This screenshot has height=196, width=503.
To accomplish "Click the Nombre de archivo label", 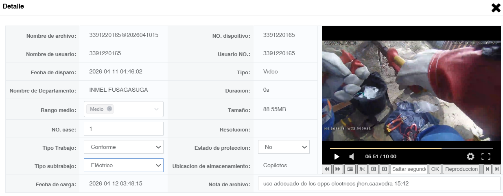I will tap(51, 36).
